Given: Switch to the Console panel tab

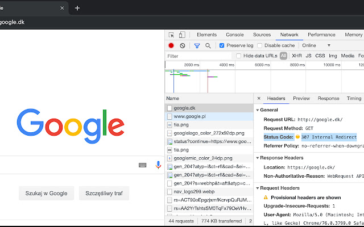Looking at the screenshot, I should coord(235,35).
